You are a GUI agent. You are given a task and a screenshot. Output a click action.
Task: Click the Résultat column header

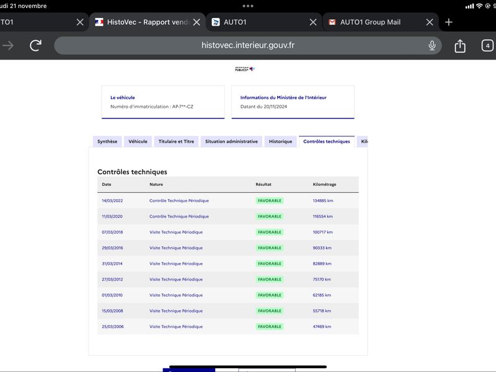pos(263,184)
